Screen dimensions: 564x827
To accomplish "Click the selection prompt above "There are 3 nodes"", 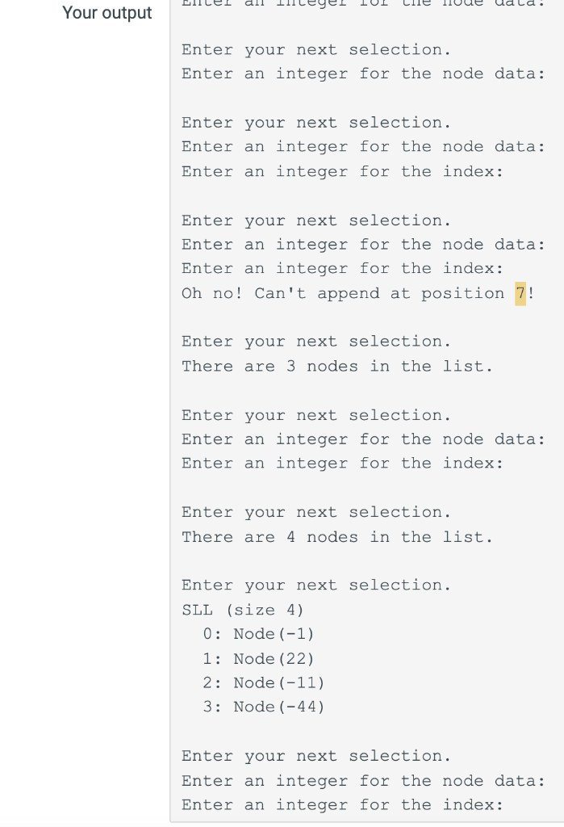I will coord(316,342).
